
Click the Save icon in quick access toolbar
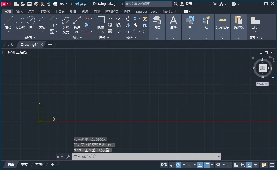point(30,4)
